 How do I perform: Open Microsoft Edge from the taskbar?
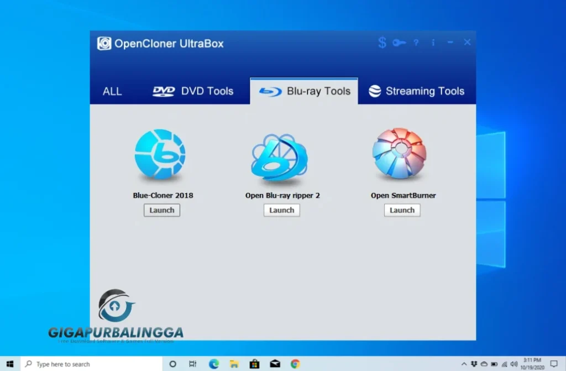(214, 364)
